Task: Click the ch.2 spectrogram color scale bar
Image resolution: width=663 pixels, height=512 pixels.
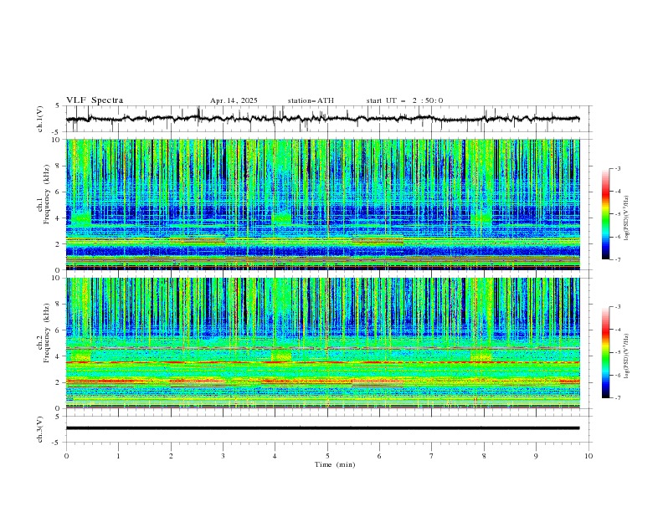Action: [605, 352]
